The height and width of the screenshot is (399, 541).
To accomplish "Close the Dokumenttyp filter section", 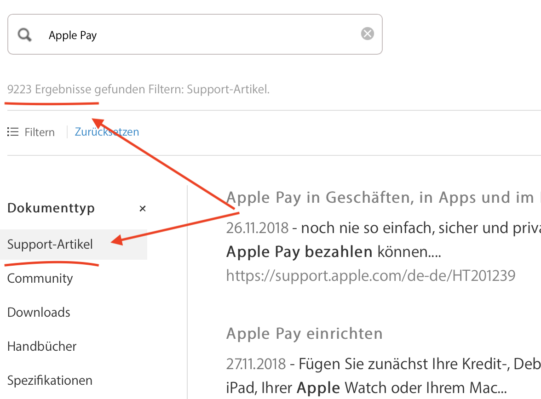I will [143, 208].
